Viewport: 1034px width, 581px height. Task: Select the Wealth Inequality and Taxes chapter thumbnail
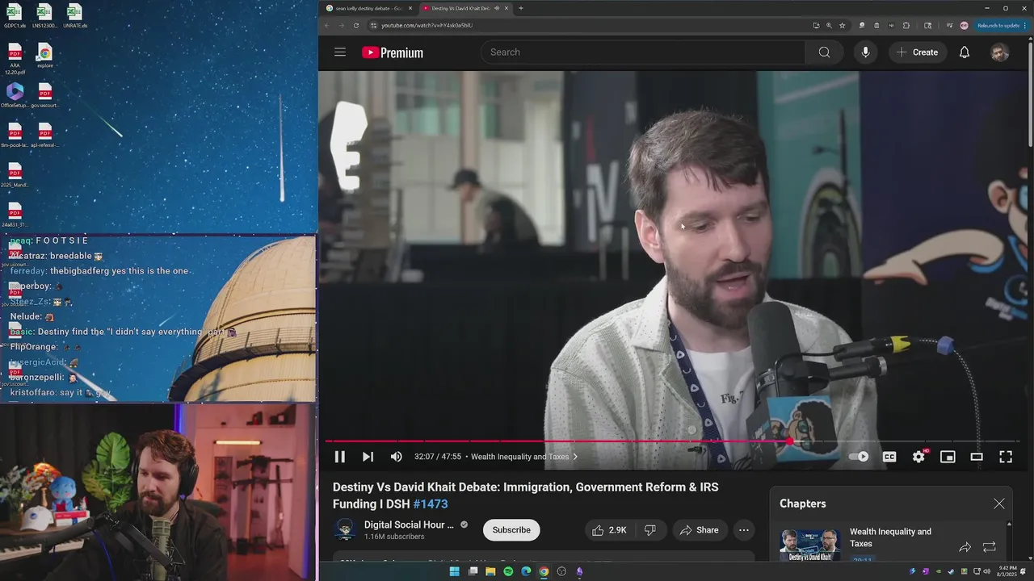(x=810, y=545)
